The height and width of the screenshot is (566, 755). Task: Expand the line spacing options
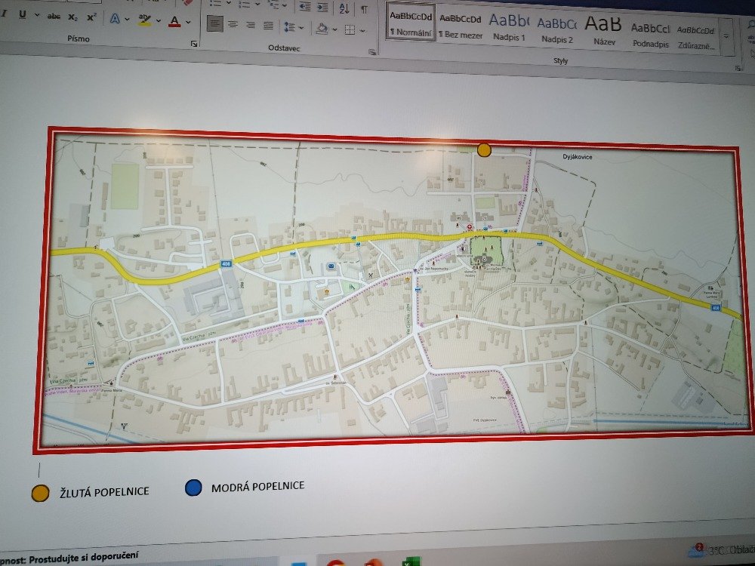pyautogui.click(x=293, y=28)
